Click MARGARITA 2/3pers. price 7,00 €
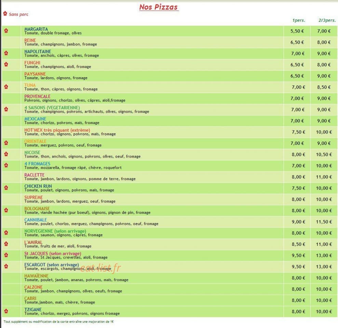The image size is (338, 328). (x=324, y=31)
